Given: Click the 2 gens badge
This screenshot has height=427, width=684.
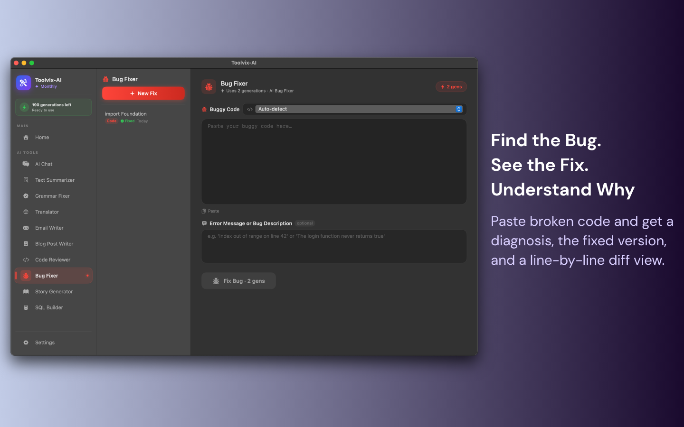Looking at the screenshot, I should click(451, 87).
